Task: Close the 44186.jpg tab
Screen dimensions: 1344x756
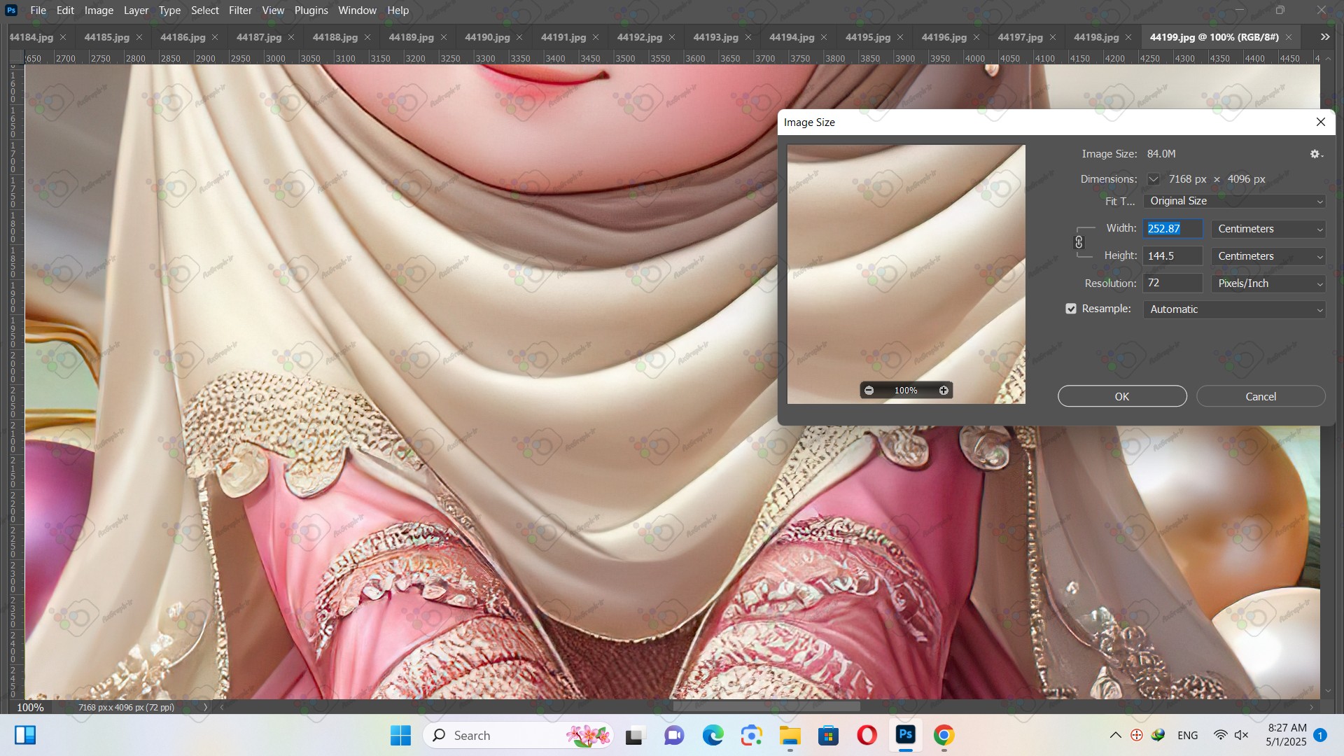Action: click(215, 37)
